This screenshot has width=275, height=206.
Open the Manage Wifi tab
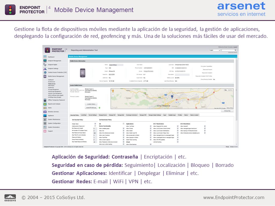(x=112, y=115)
